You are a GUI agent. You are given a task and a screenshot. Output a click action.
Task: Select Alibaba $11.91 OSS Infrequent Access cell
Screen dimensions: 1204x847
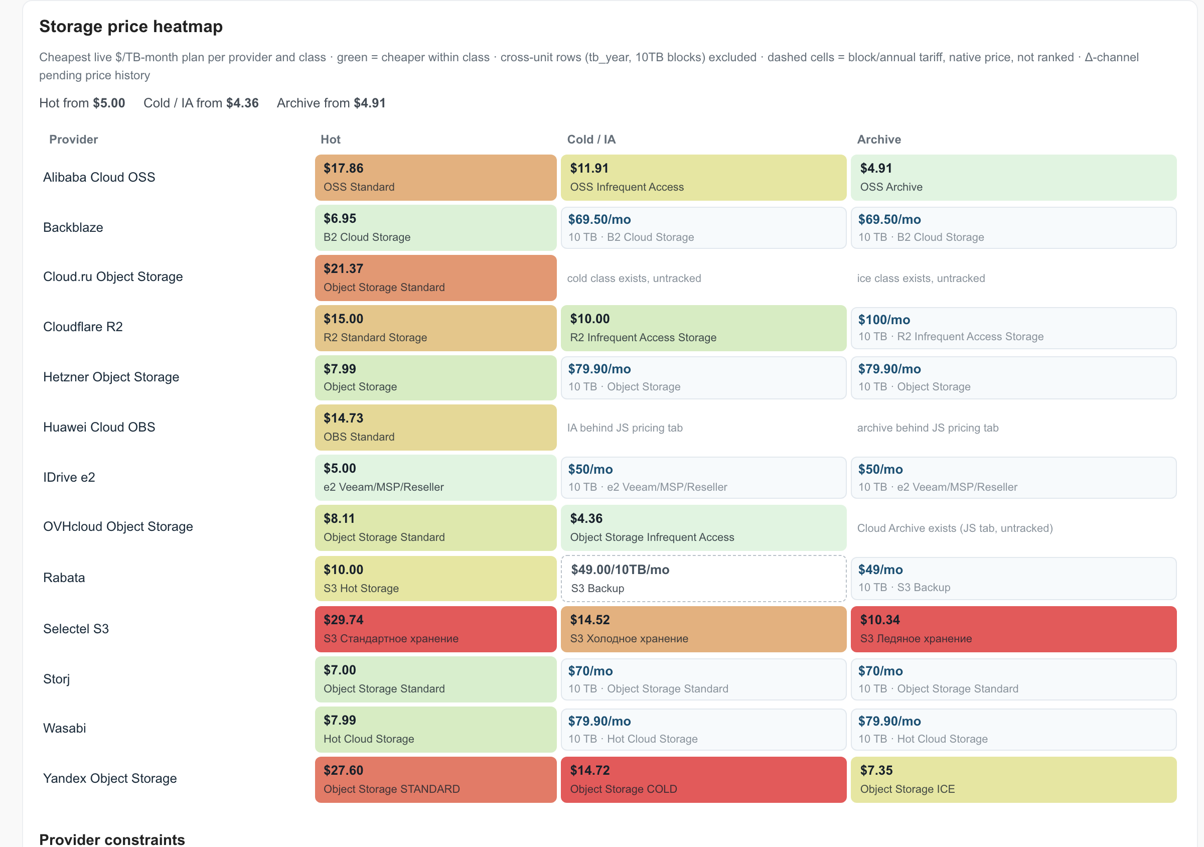click(x=703, y=177)
